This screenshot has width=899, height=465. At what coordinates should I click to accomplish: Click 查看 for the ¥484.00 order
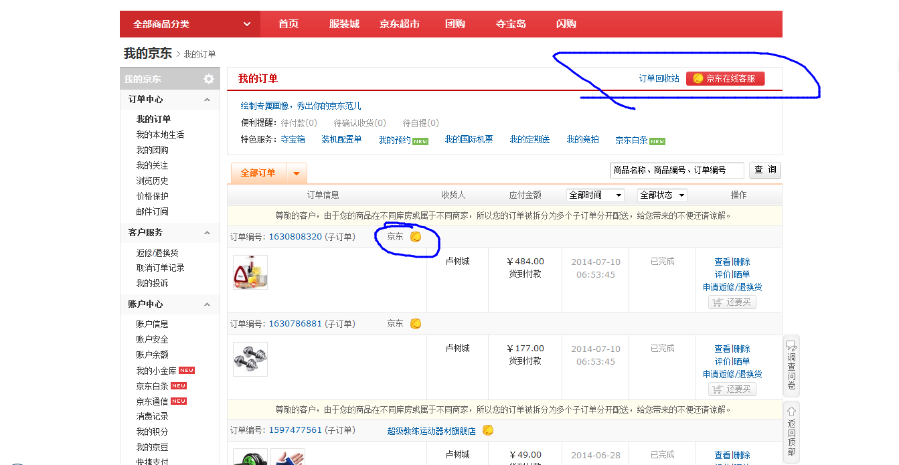pos(722,262)
